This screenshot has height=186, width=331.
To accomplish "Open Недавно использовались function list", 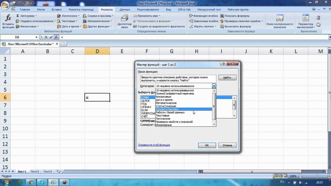I will (36, 21).
